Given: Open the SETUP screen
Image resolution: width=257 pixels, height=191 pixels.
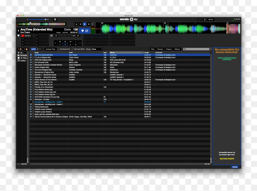Looking at the screenshot, I should [x=211, y=19].
